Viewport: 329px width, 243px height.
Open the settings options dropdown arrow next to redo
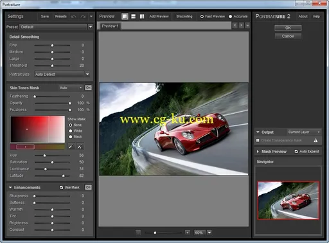91,17
